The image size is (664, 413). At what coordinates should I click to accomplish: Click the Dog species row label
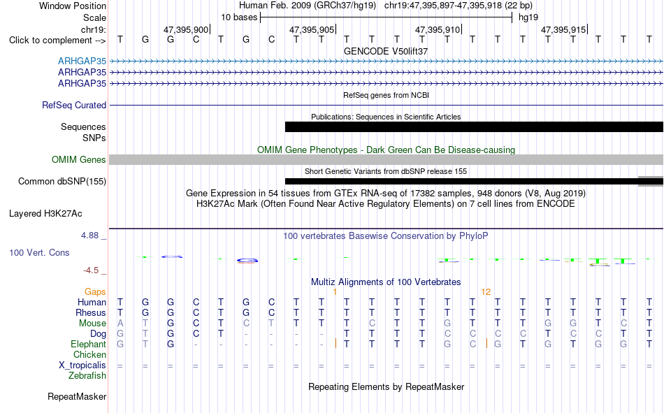pos(99,334)
